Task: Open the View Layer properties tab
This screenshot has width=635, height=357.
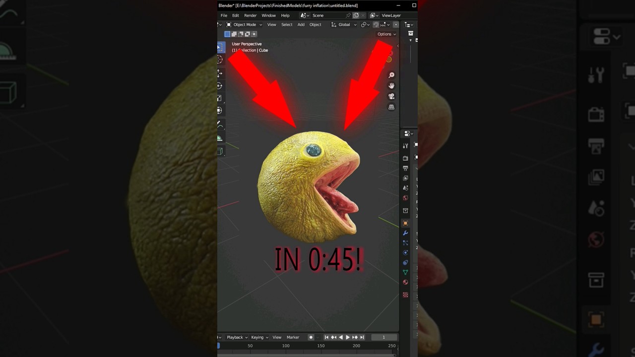Action: (x=405, y=178)
